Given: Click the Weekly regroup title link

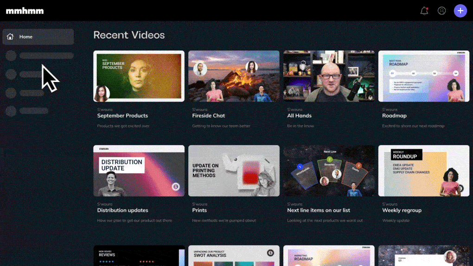Looking at the screenshot, I should tap(402, 210).
